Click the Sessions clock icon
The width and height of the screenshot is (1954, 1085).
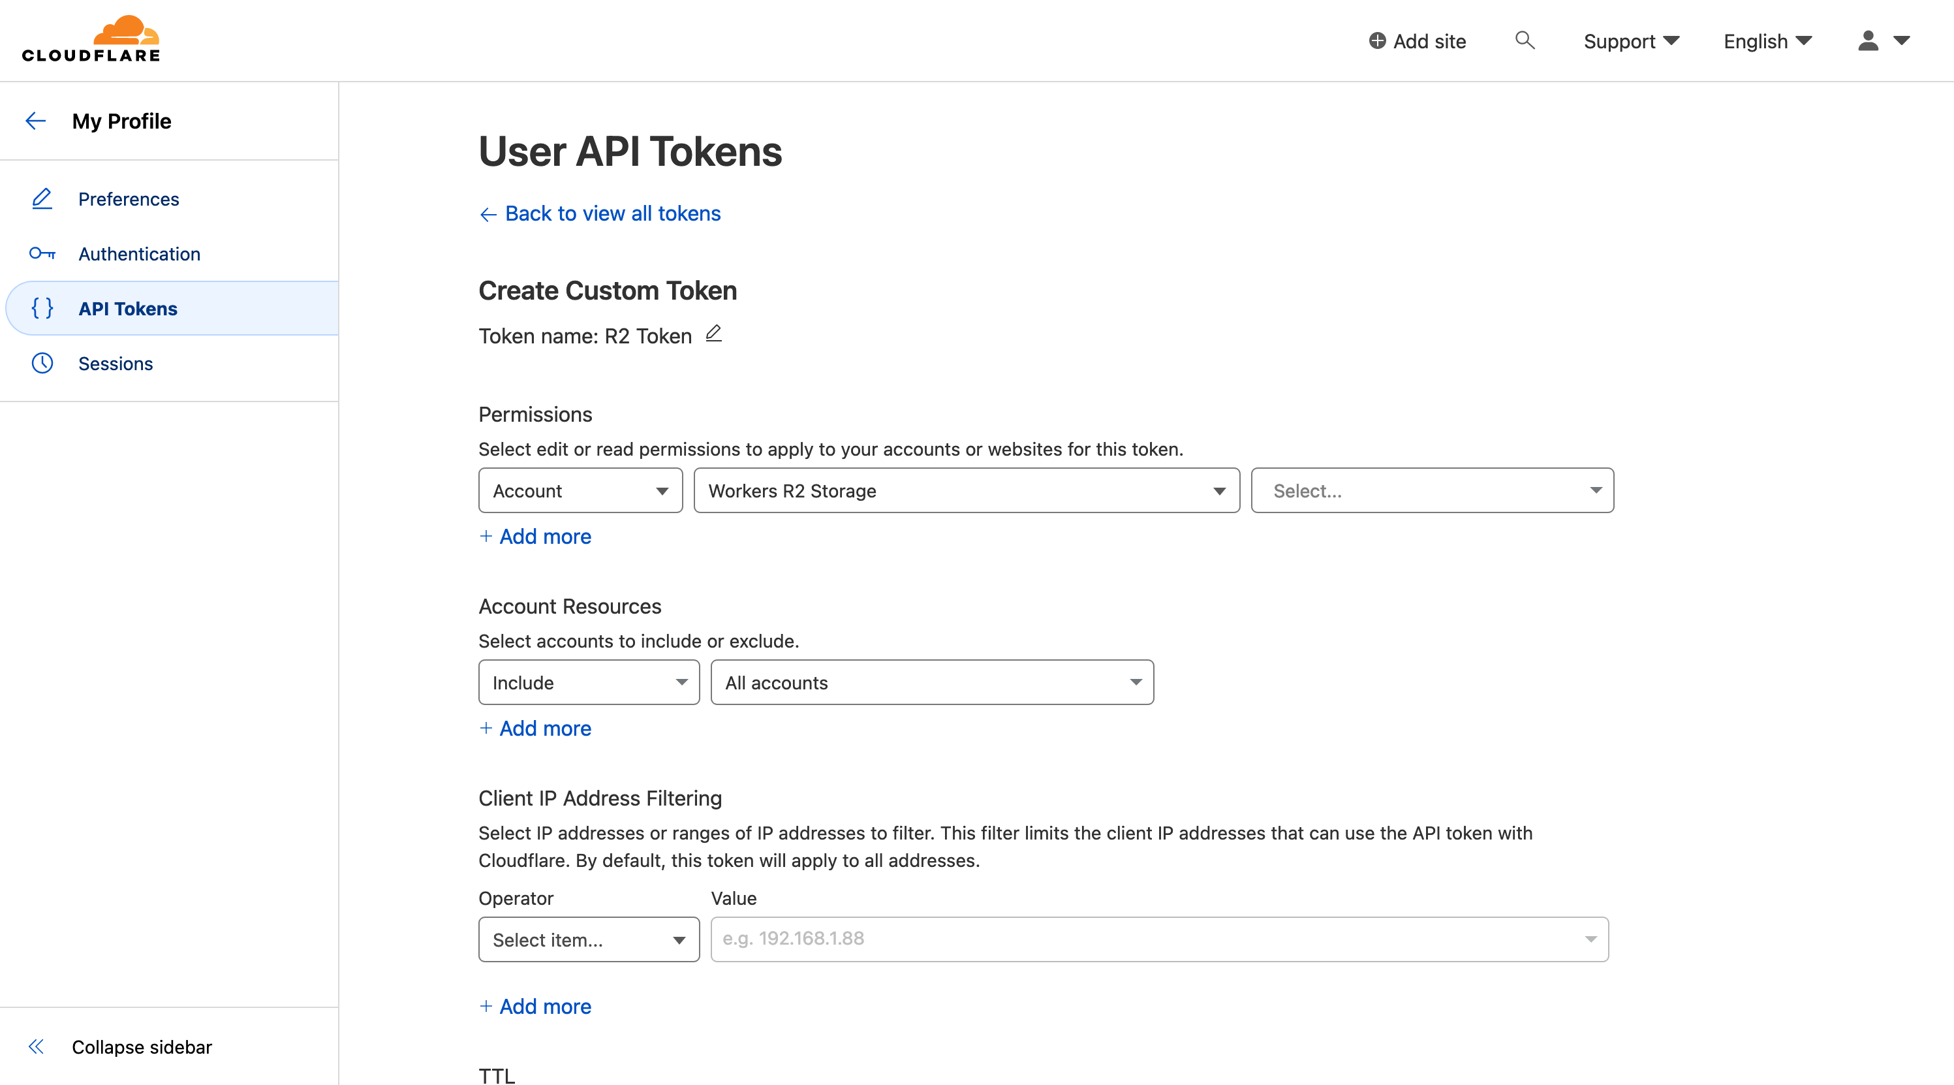tap(42, 364)
